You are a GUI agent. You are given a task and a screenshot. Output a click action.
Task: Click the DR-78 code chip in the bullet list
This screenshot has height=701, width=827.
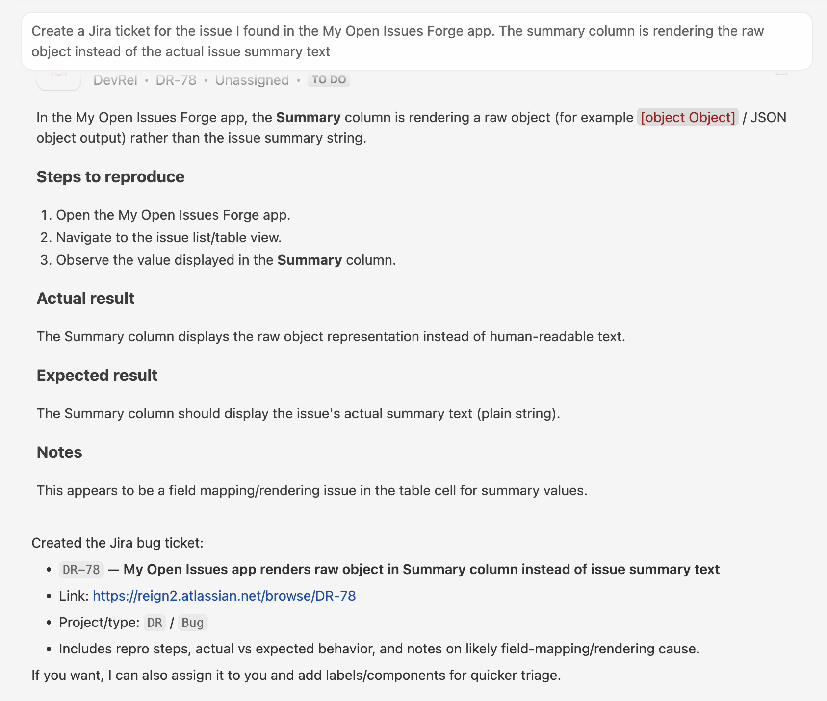(81, 570)
